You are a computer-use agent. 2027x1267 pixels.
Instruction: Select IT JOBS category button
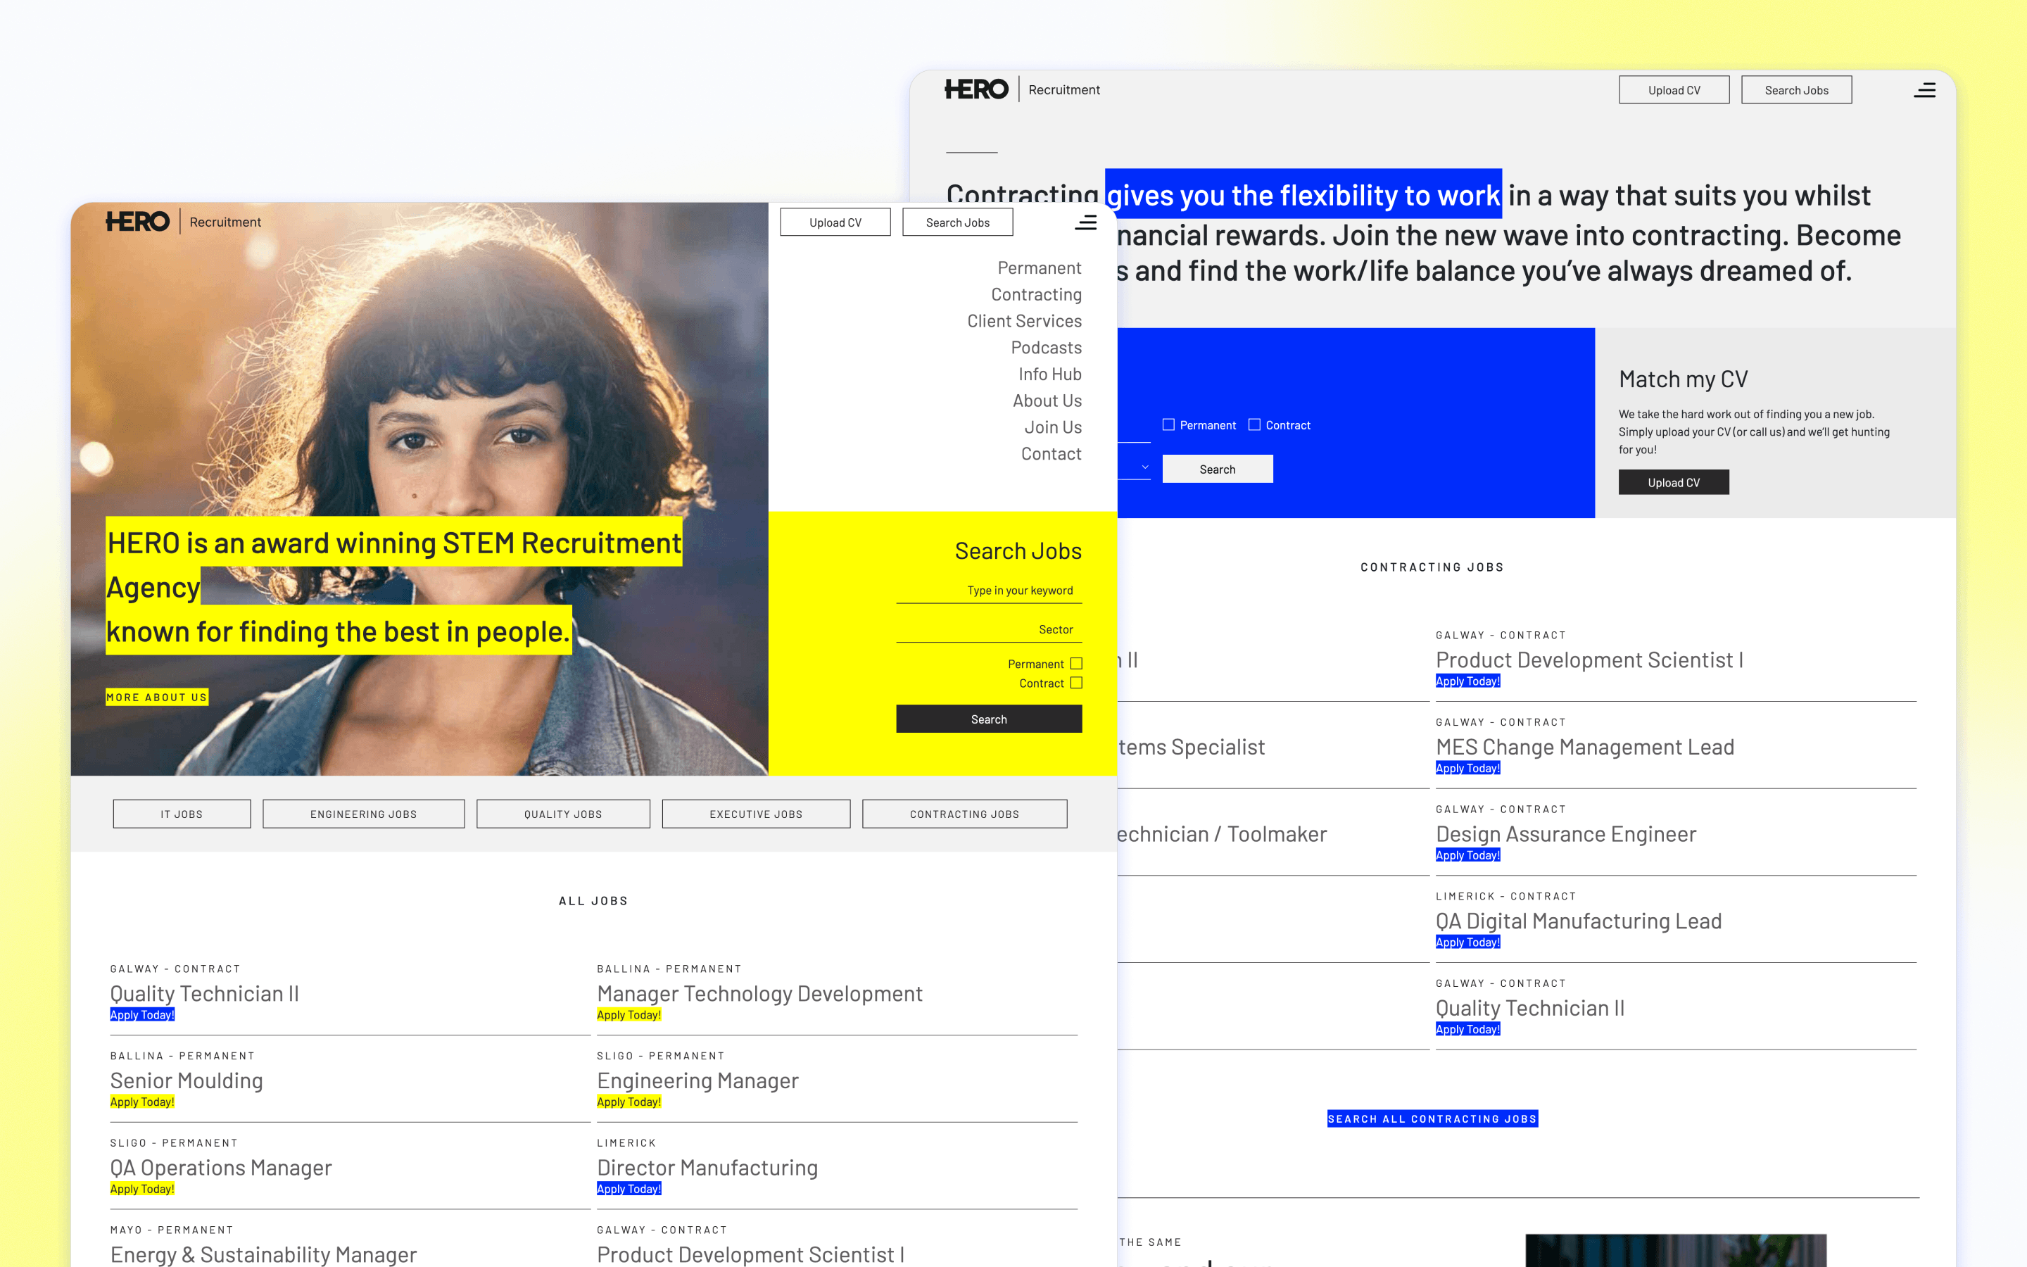point(182,814)
